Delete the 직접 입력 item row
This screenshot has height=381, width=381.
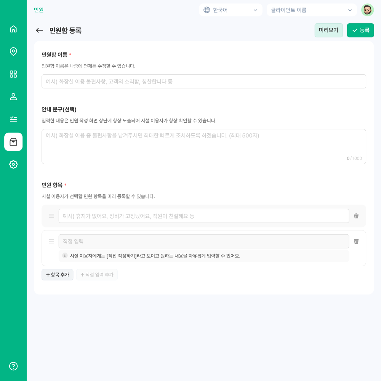(356, 241)
